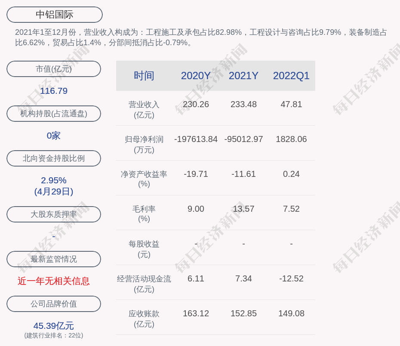Select revenue value 47.81
The height and width of the screenshot is (346, 400).
(x=291, y=105)
